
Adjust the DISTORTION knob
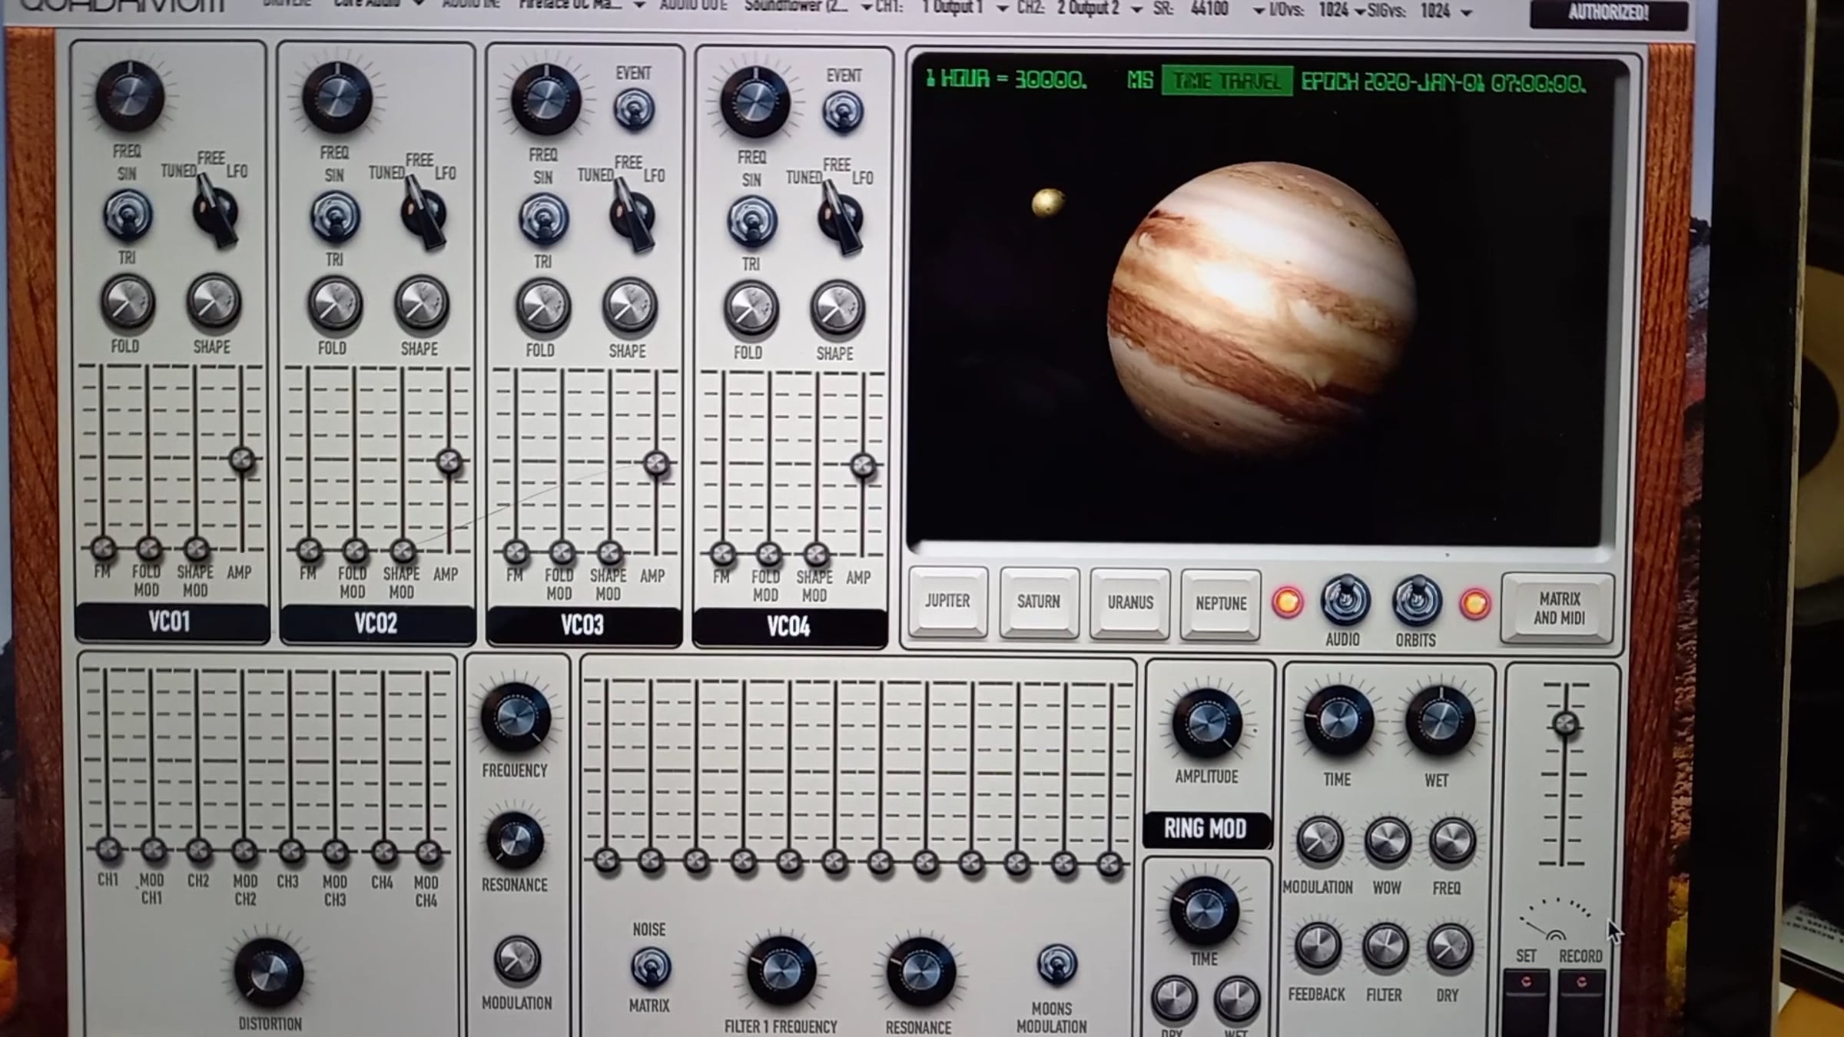click(x=269, y=972)
